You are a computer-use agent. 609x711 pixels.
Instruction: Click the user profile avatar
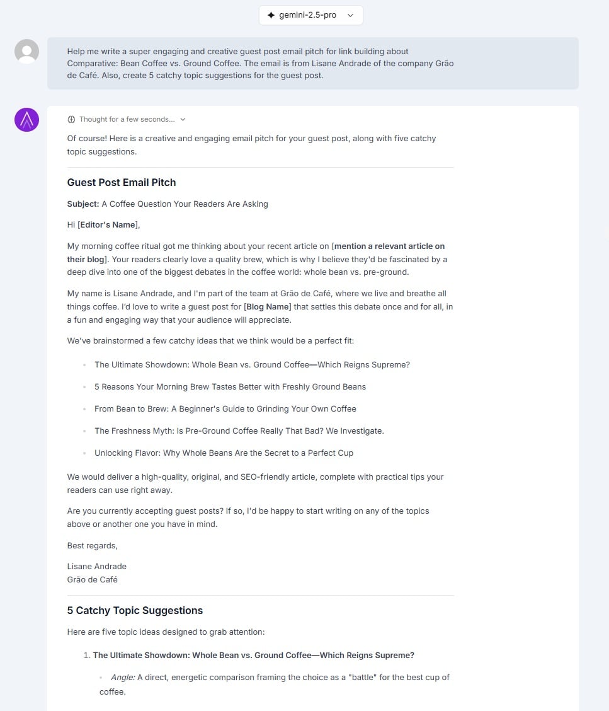click(x=26, y=51)
